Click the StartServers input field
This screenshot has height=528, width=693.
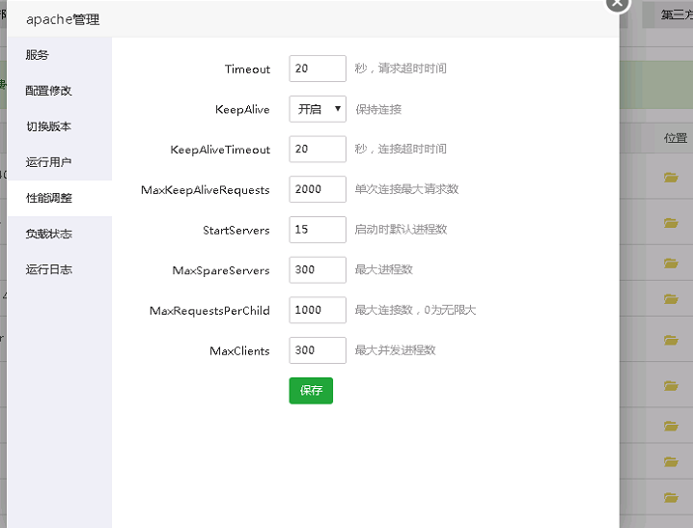(x=318, y=230)
